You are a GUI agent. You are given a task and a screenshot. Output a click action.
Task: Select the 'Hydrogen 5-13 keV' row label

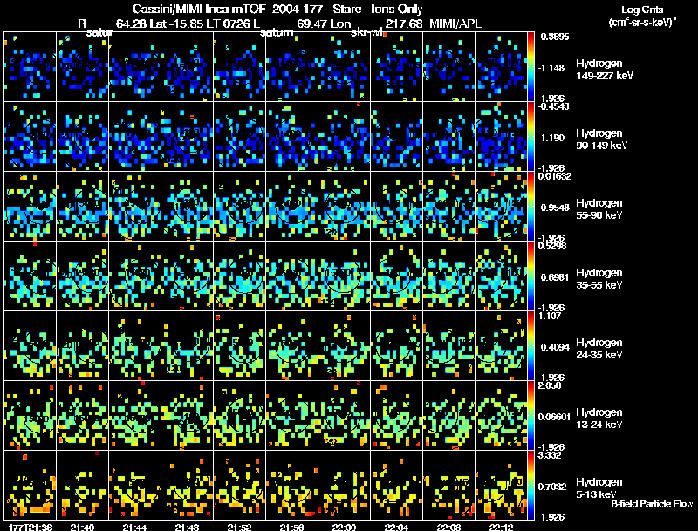599,488
